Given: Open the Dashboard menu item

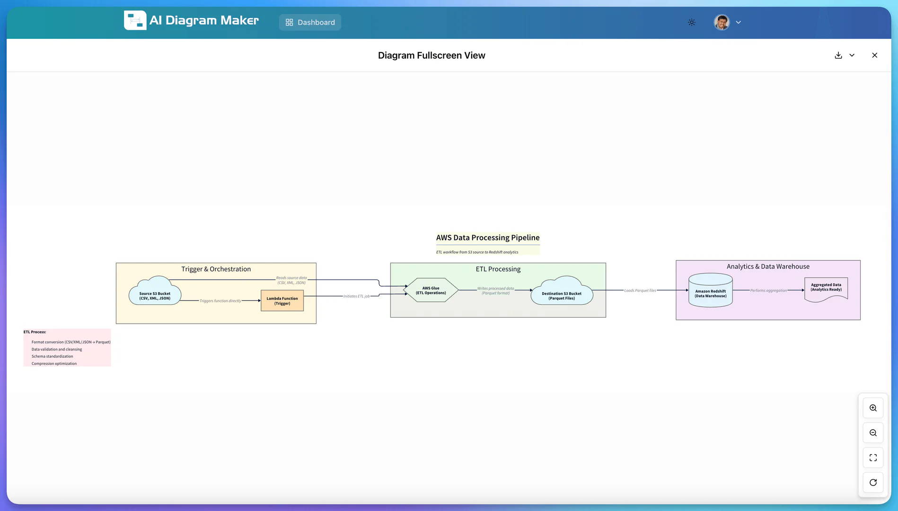Looking at the screenshot, I should coord(310,22).
